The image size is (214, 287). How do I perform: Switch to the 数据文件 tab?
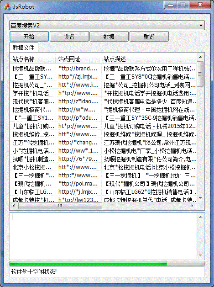[x=24, y=48]
